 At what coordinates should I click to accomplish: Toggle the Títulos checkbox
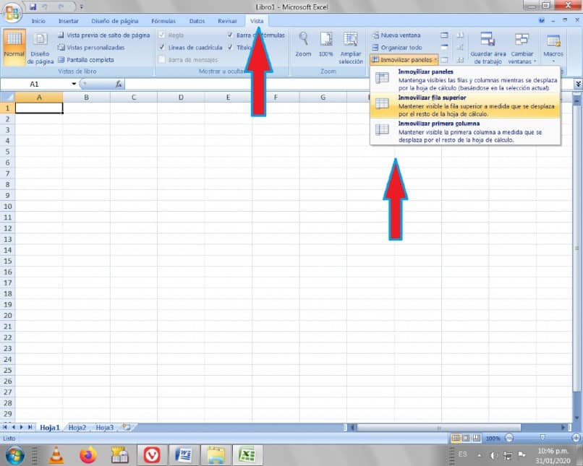(x=230, y=47)
